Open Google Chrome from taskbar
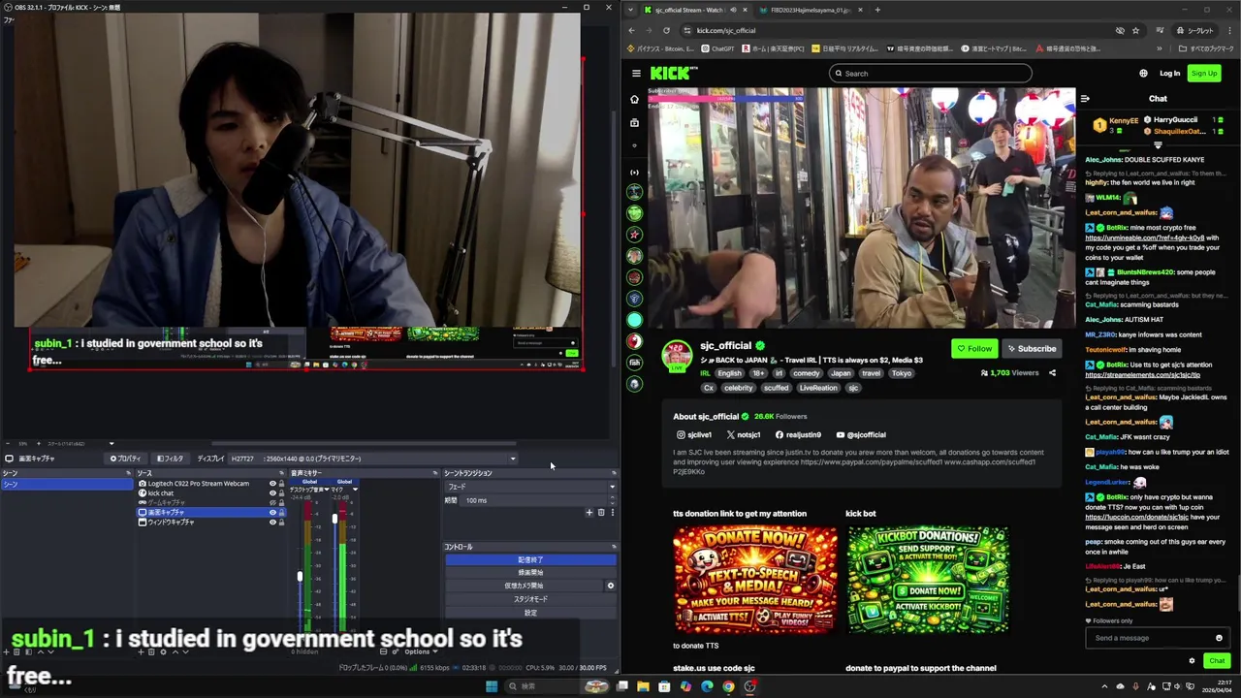Viewport: 1241px width, 698px height. [x=728, y=686]
